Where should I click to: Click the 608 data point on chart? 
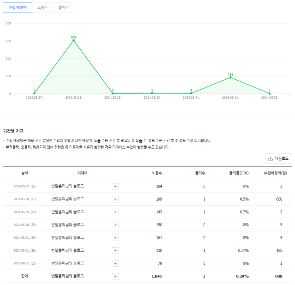pyautogui.click(x=73, y=40)
